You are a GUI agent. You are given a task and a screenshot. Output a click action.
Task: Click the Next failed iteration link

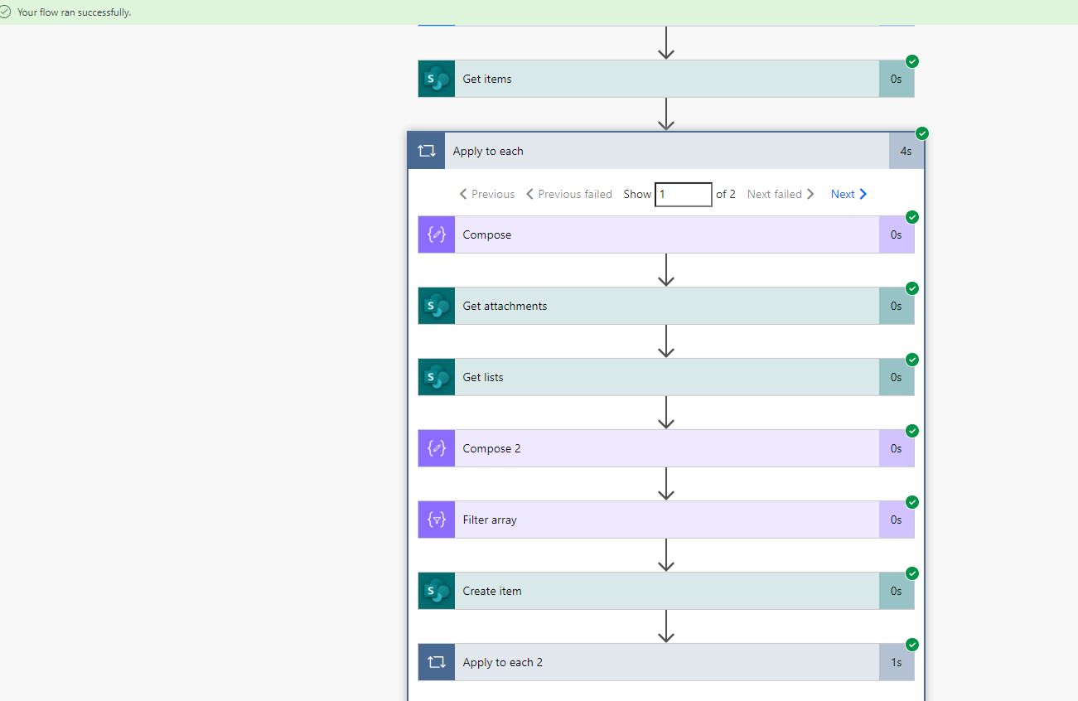click(x=781, y=194)
